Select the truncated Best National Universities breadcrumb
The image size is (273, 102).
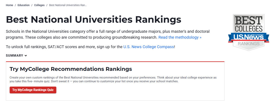[x=68, y=5]
